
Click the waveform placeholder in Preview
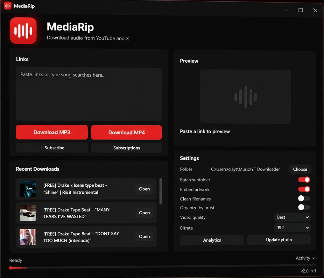(x=245, y=97)
